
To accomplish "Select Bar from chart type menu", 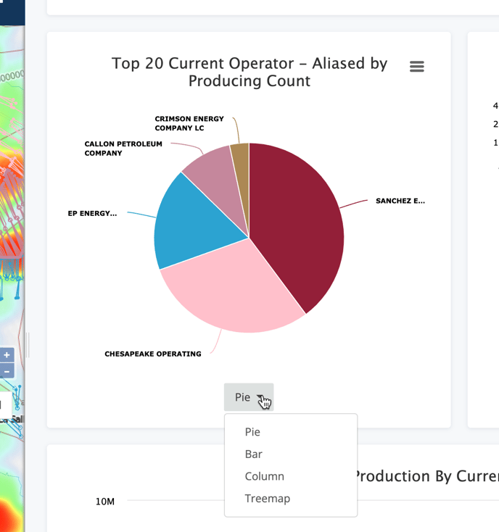I will coord(254,454).
